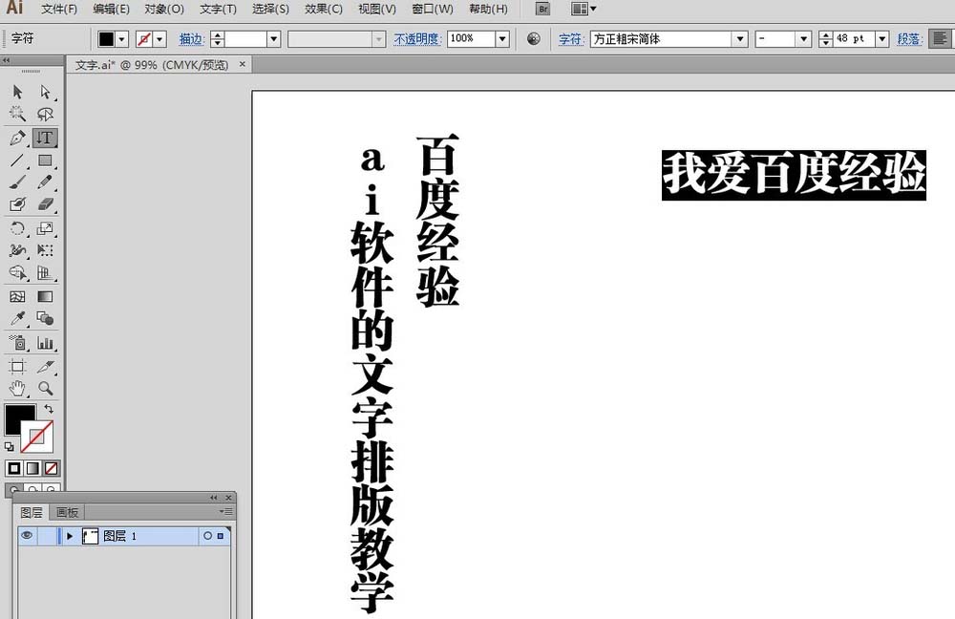
Task: Open the workspace layout switcher dropdown
Action: coord(584,9)
